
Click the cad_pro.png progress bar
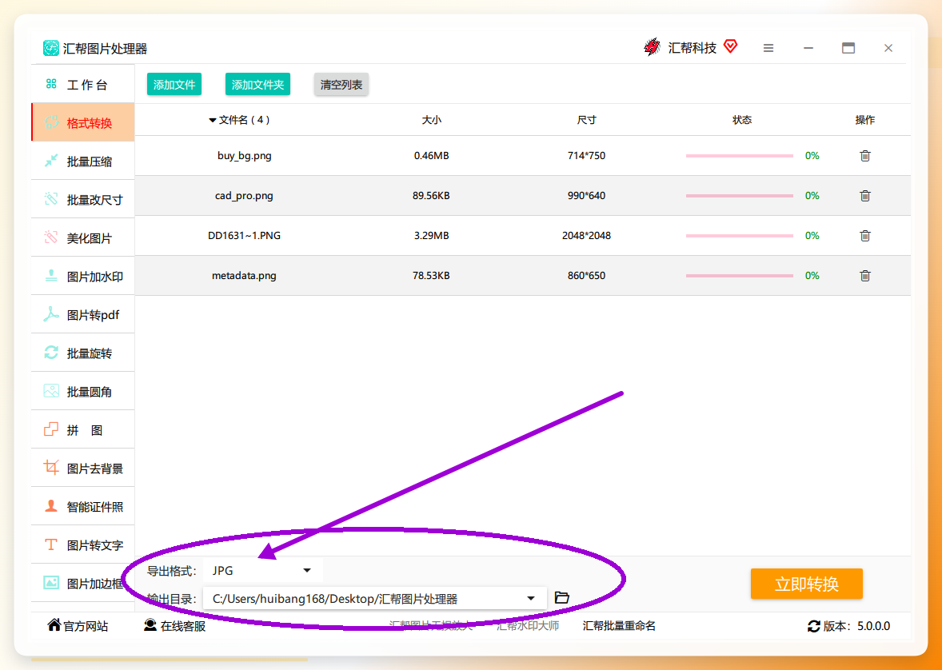coord(740,195)
